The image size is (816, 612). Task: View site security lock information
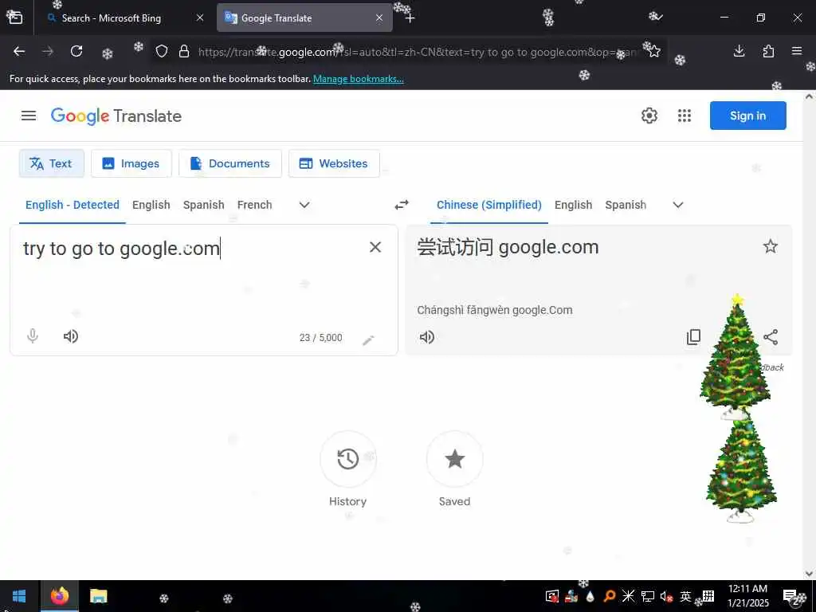[184, 51]
